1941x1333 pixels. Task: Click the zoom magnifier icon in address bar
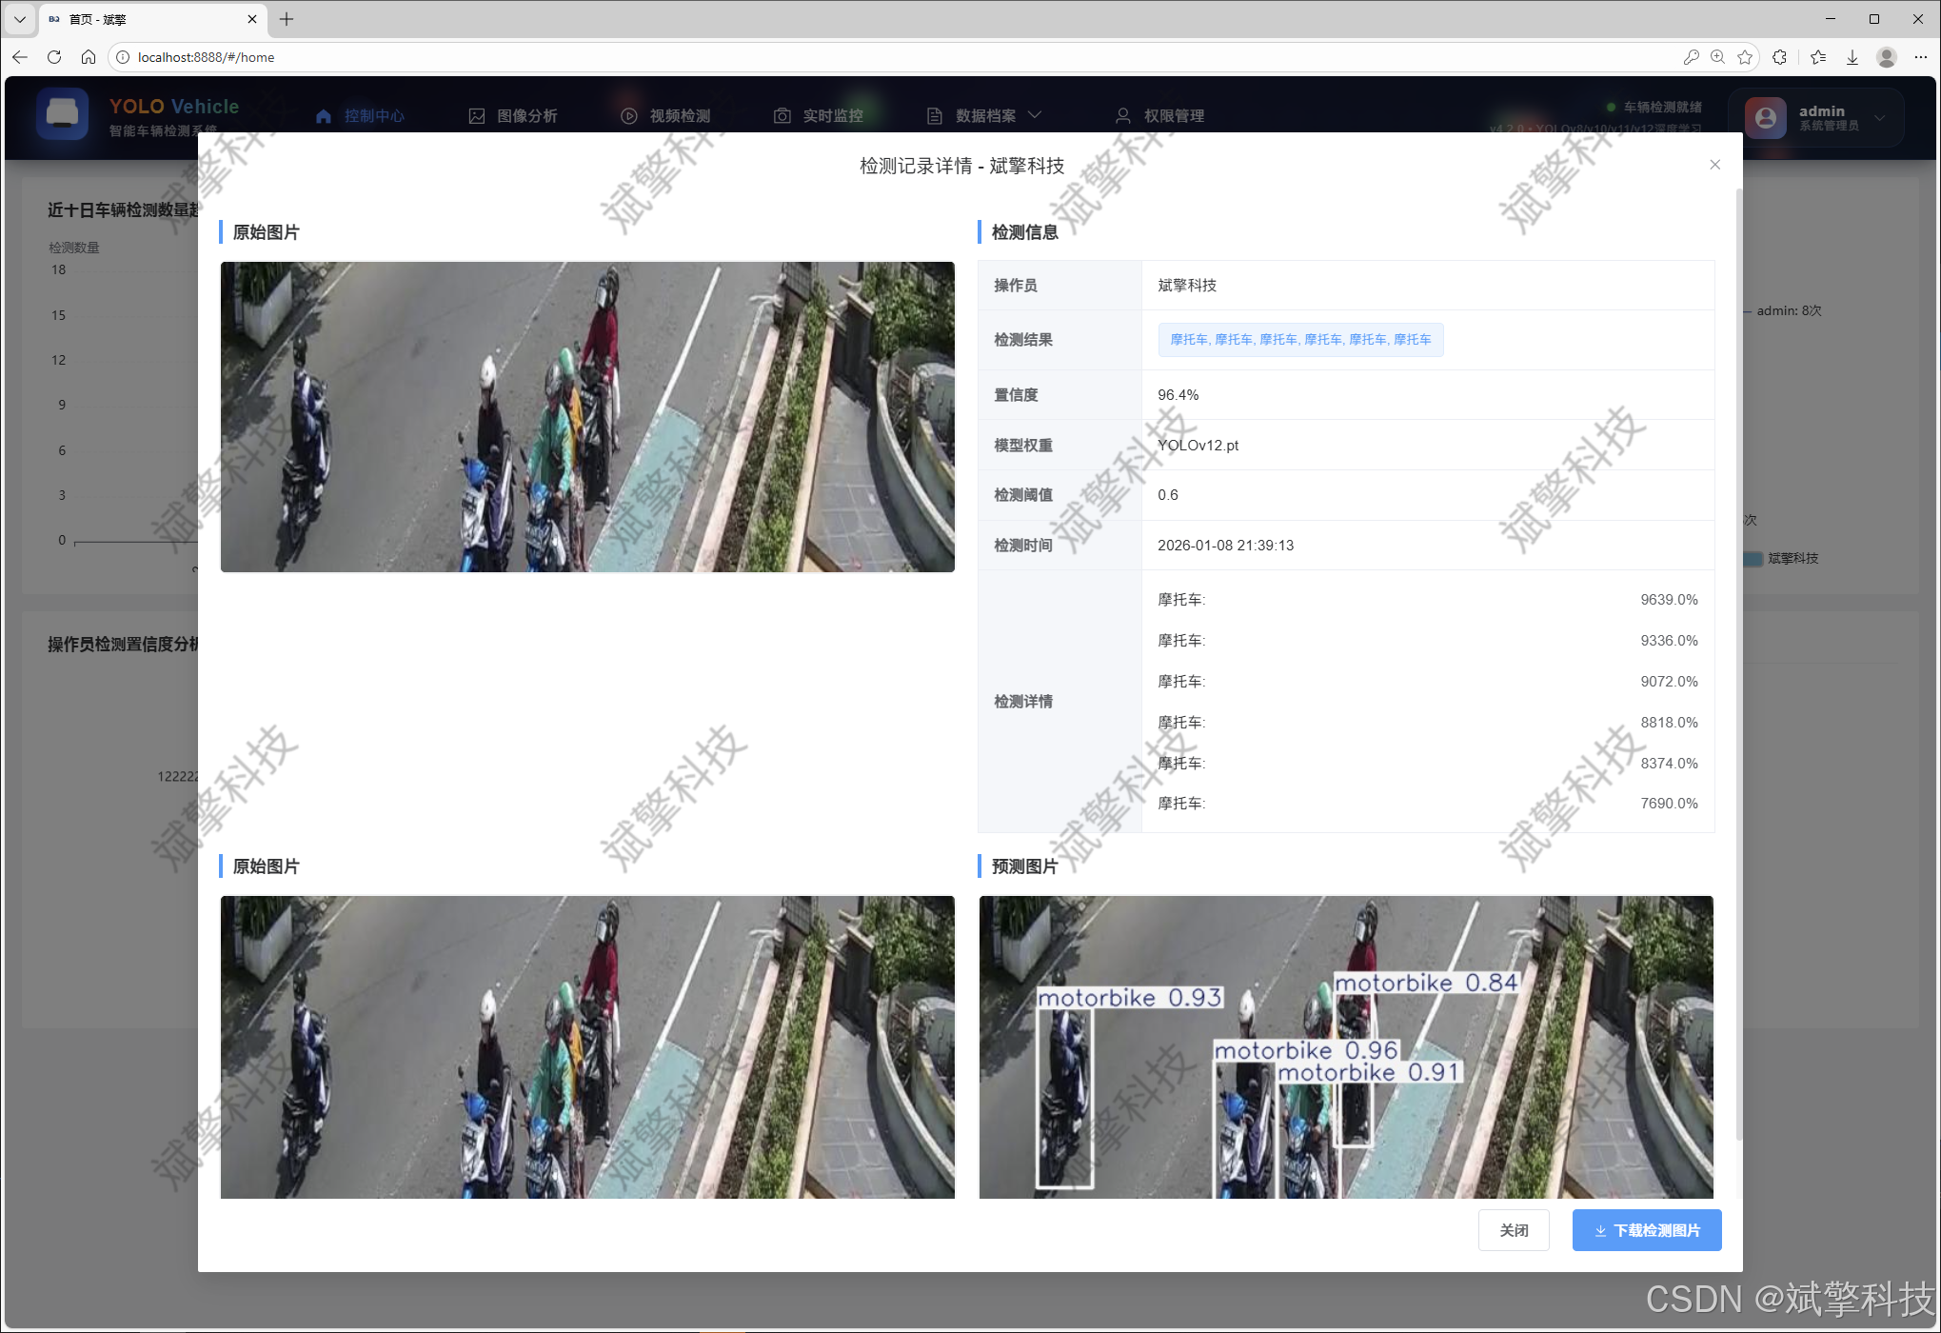click(1717, 57)
